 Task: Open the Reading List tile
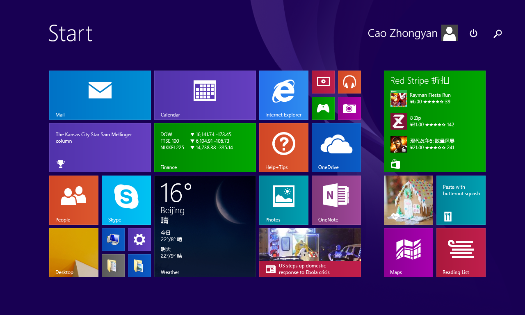(x=461, y=253)
